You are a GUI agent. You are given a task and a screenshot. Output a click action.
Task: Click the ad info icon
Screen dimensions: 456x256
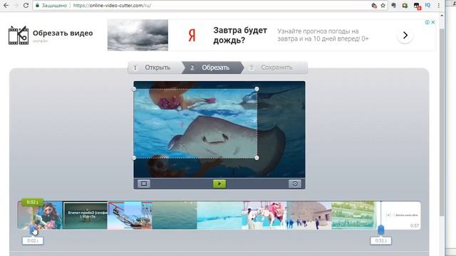click(427, 22)
